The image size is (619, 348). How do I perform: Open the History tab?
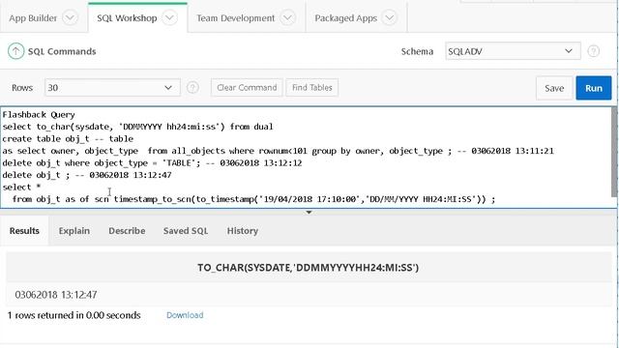tap(243, 231)
